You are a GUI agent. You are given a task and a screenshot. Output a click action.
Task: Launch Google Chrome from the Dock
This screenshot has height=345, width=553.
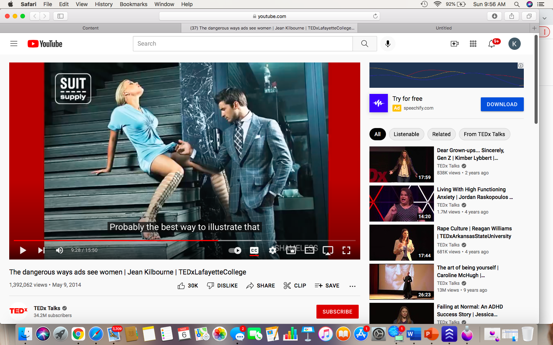[78, 334]
